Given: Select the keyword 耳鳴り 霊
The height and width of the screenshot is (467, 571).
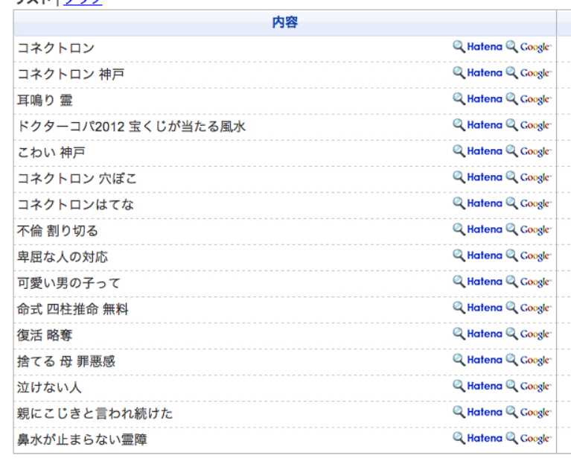Looking at the screenshot, I should pos(45,100).
